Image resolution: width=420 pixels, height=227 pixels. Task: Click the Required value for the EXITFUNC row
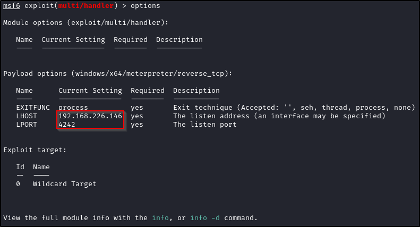[x=137, y=108]
